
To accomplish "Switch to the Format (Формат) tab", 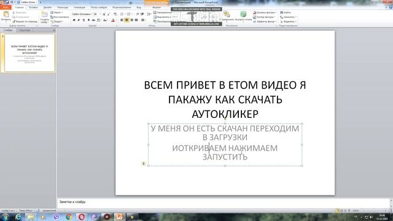I will click(157, 7).
